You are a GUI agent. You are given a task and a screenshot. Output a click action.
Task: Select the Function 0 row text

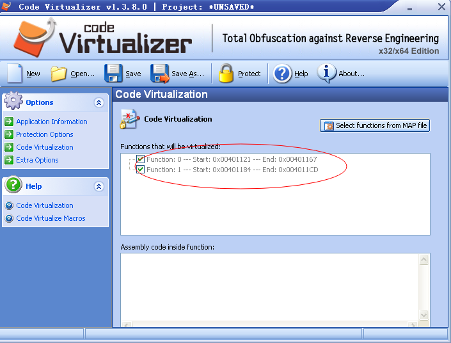coord(232,159)
